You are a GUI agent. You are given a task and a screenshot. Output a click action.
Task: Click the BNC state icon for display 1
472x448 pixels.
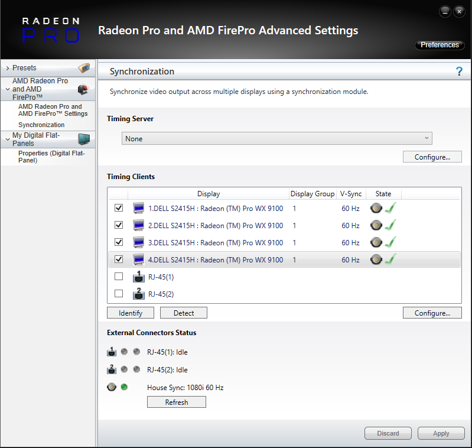(376, 208)
